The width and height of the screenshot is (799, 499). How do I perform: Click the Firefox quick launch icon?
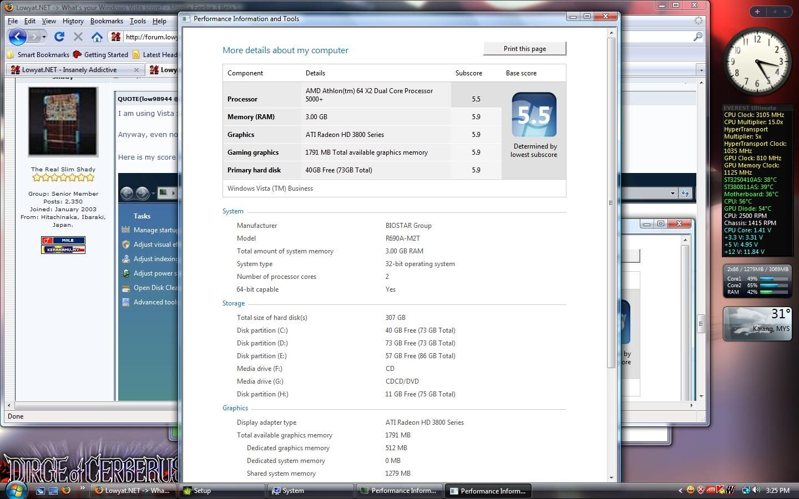click(x=66, y=490)
